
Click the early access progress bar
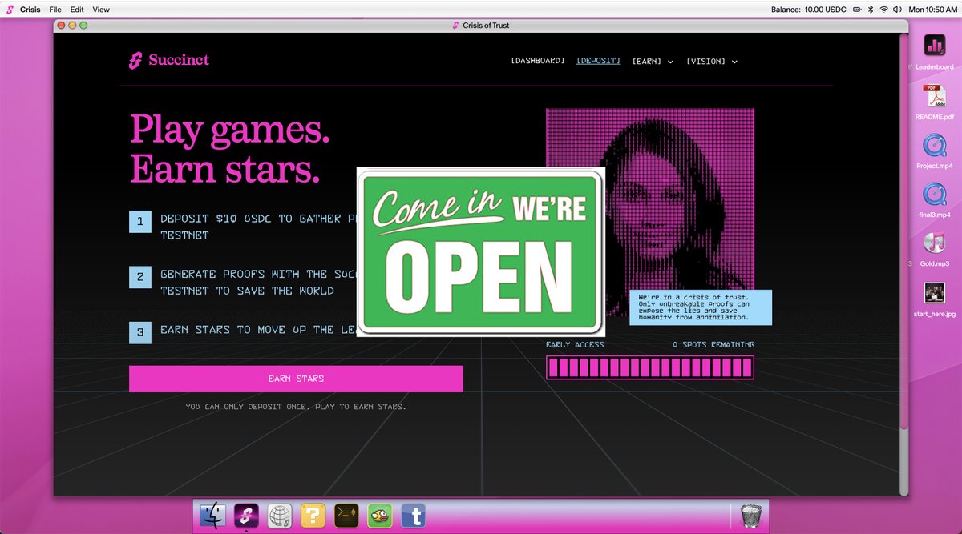[650, 367]
